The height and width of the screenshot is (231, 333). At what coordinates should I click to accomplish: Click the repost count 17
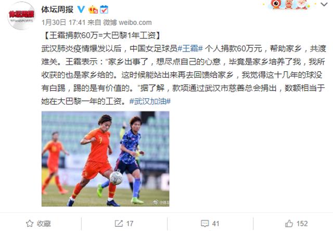[130, 224]
